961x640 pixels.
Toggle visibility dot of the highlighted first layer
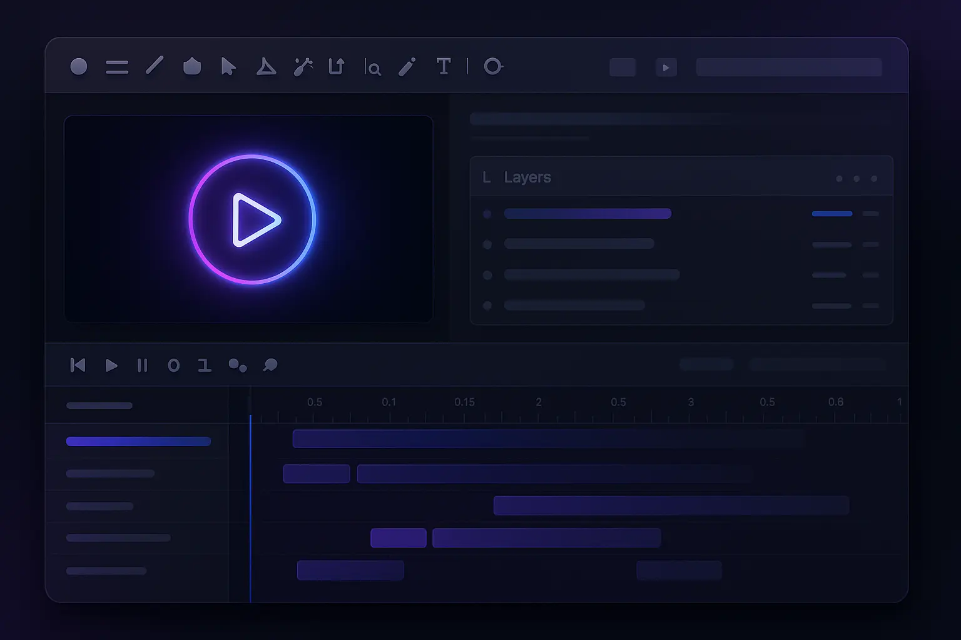(487, 214)
